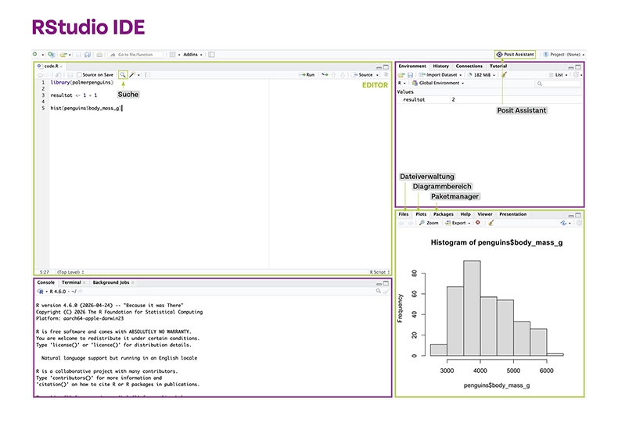618x437 pixels.
Task: Click the Environment search field
Action: click(x=558, y=84)
